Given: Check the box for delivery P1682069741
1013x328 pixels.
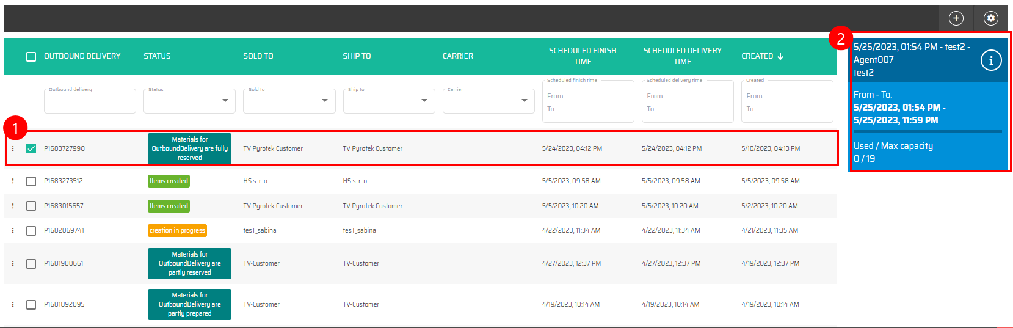Looking at the screenshot, I should (31, 231).
